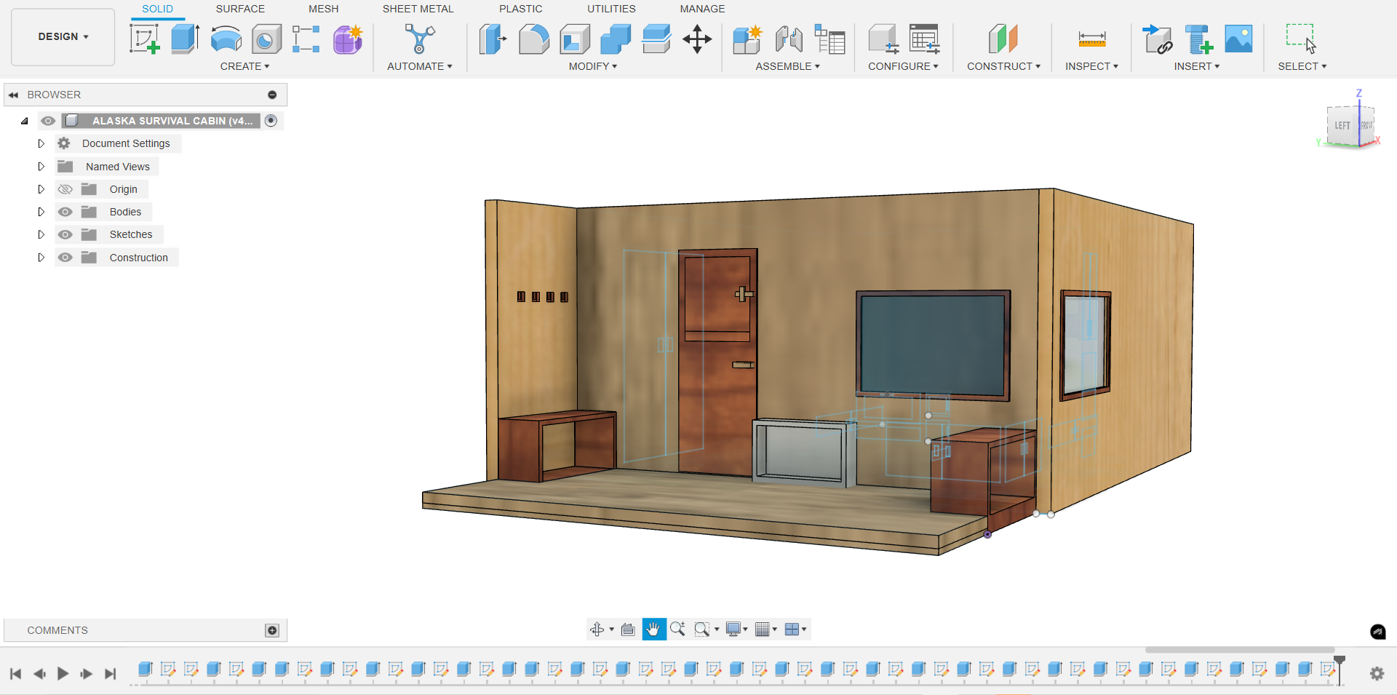Screen dimensions: 1397x695
Task: Choose the Revolve tool
Action: (x=226, y=39)
